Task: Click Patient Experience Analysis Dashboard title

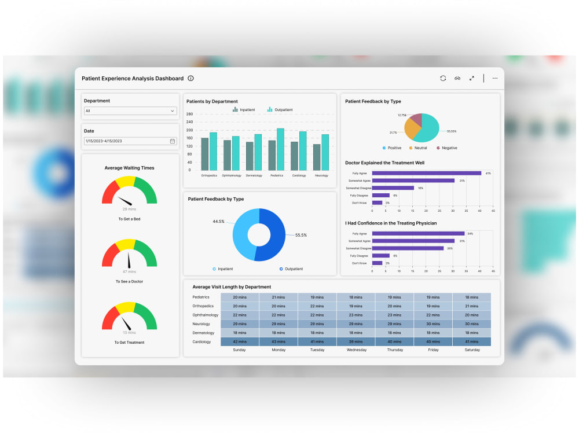Action: [x=133, y=79]
